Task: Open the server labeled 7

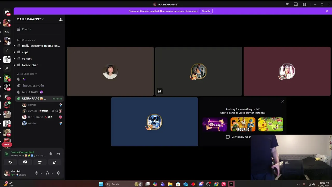Action: (x=7, y=50)
